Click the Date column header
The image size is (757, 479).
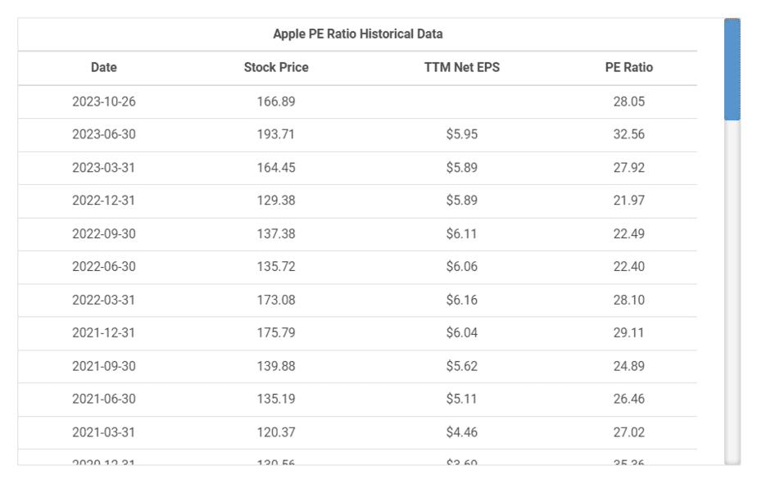click(x=104, y=68)
